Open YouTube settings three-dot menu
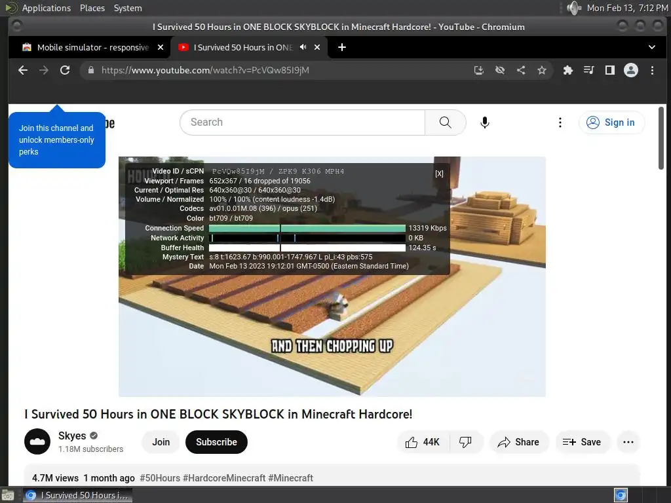671x503 pixels. click(x=560, y=122)
